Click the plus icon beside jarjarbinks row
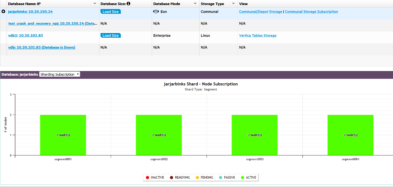 pyautogui.click(x=4, y=12)
